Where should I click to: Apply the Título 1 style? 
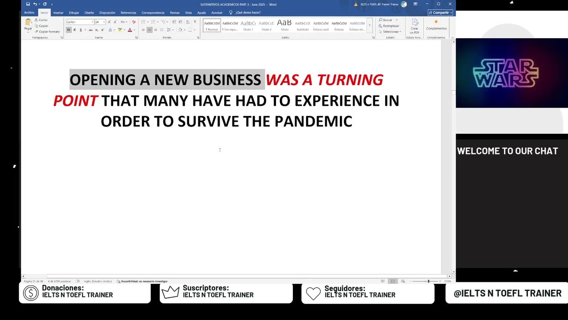(248, 26)
